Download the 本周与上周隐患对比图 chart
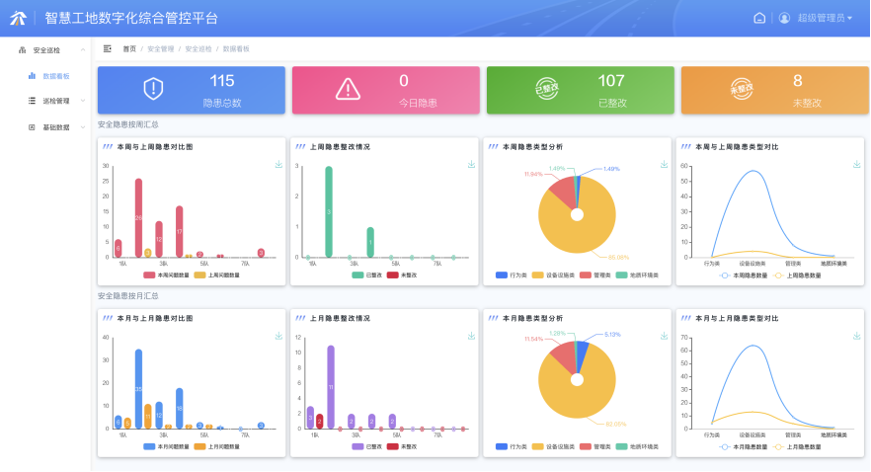The image size is (871, 472). 278,164
